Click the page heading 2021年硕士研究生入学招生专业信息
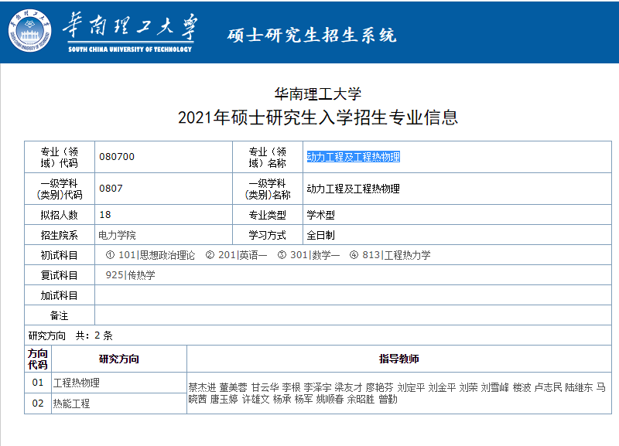Image resolution: width=619 pixels, height=446 pixels. 318,117
